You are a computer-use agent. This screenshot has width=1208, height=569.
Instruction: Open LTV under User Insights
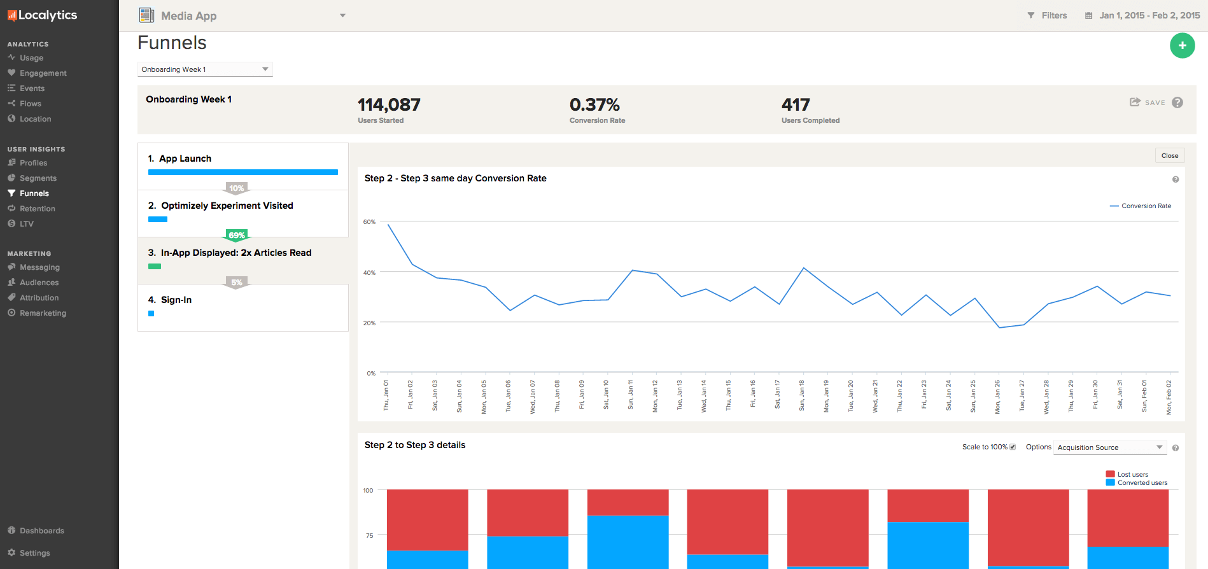(27, 223)
